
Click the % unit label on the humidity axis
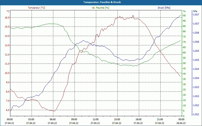[184, 11]
